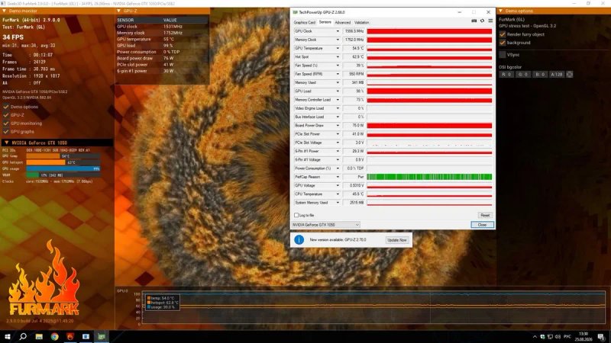Click Update Now button
The image size is (611, 343).
pos(397,240)
